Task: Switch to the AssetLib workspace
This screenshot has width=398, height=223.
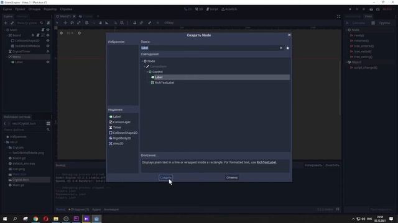Action: pyautogui.click(x=229, y=9)
